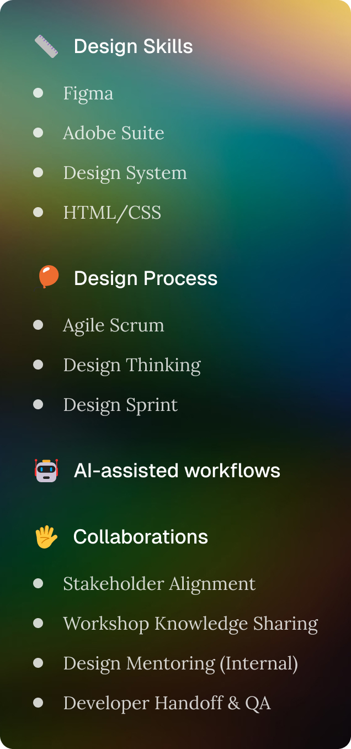The image size is (351, 749).
Task: Click the bullet dot beside Figma
Action: 38,93
